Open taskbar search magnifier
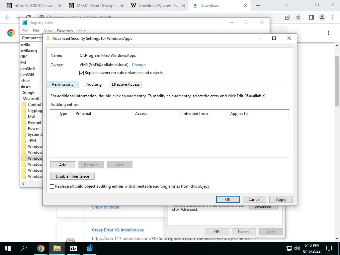Image resolution: width=340 pixels, height=255 pixels. coord(24,248)
